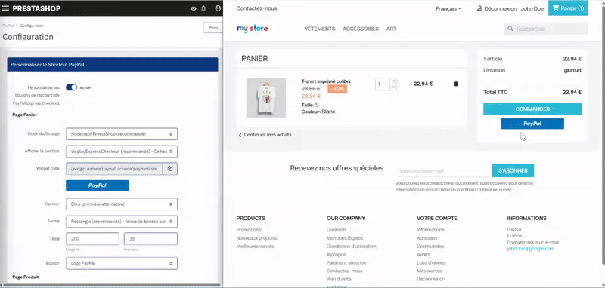Open the ART menu
This screenshot has width=605, height=288.
point(391,29)
